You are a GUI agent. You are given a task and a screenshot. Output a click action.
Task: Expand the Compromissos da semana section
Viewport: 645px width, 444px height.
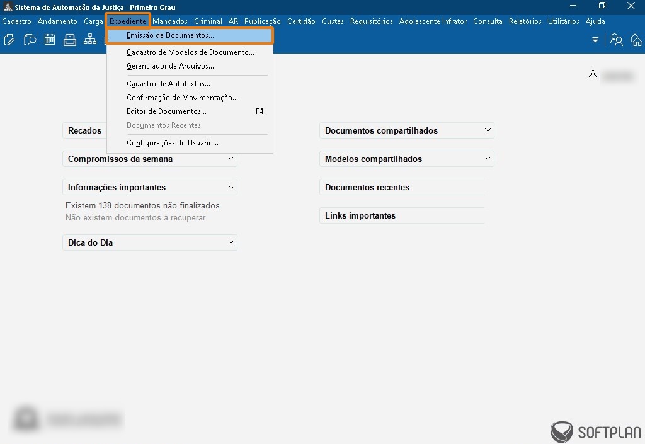point(231,159)
